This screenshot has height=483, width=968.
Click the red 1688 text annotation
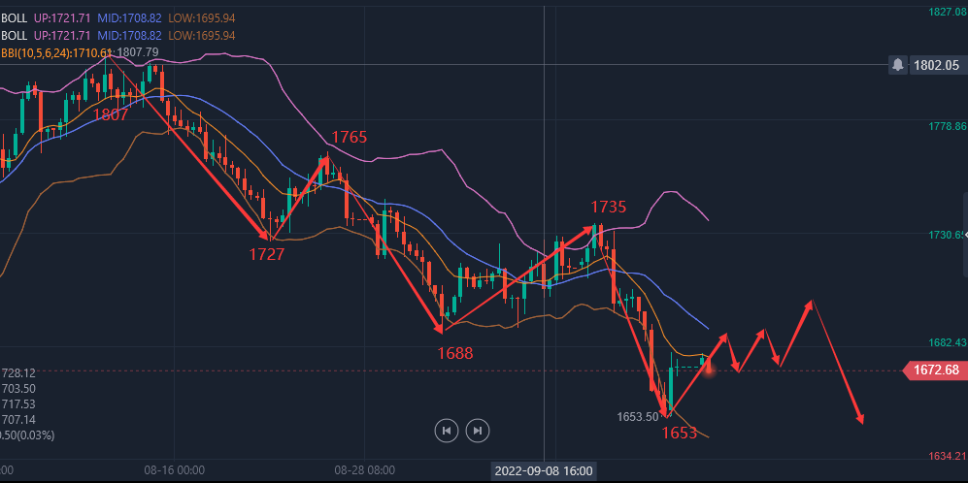(x=454, y=353)
